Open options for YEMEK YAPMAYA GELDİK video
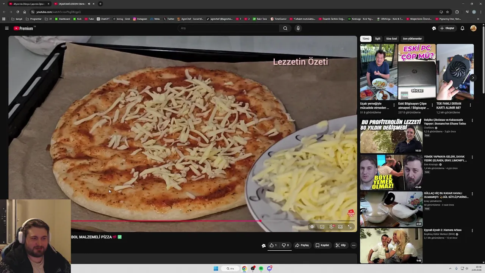 pos(472,157)
